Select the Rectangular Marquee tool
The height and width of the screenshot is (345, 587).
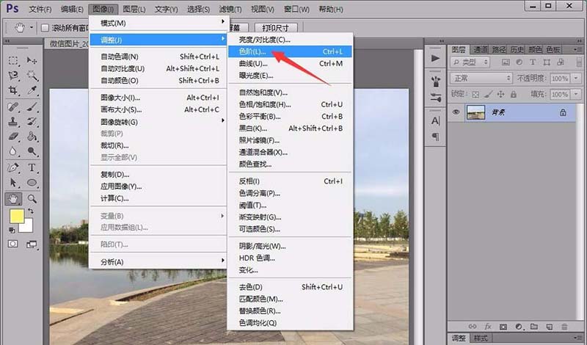13,60
